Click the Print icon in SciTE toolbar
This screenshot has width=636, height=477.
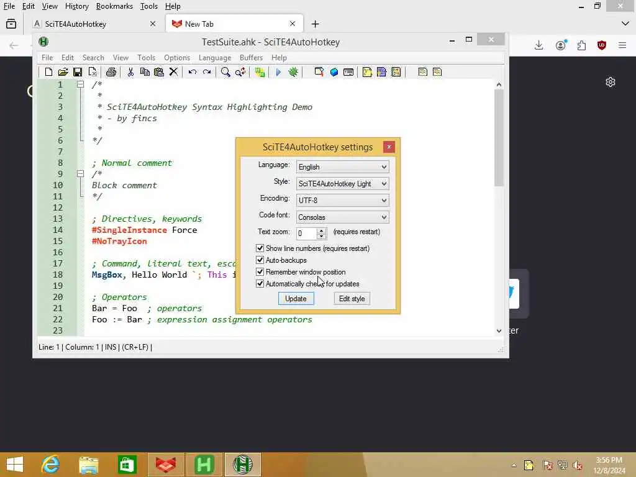coord(111,72)
